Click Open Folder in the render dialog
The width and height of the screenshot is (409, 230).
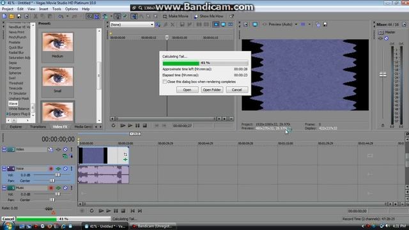pyautogui.click(x=212, y=89)
